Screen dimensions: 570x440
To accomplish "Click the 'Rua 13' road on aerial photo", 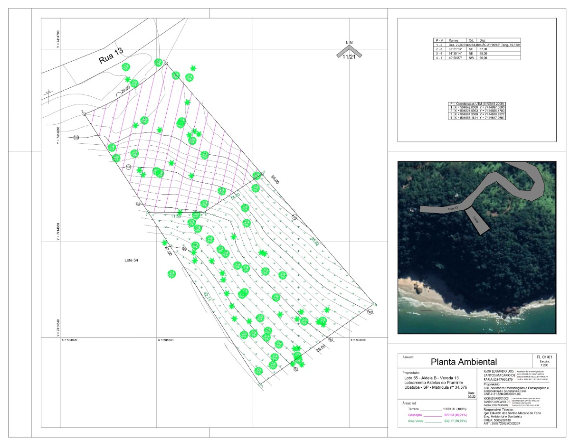I will (454, 207).
